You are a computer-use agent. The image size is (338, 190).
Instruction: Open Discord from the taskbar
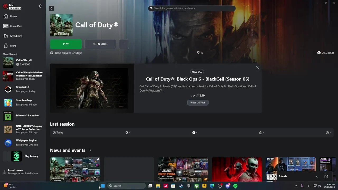point(228,186)
